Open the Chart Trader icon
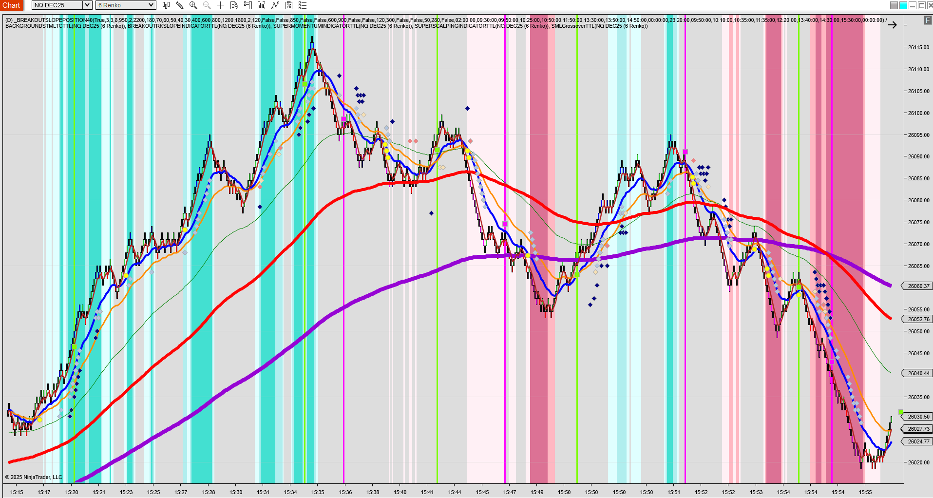The image size is (933, 498). (248, 5)
